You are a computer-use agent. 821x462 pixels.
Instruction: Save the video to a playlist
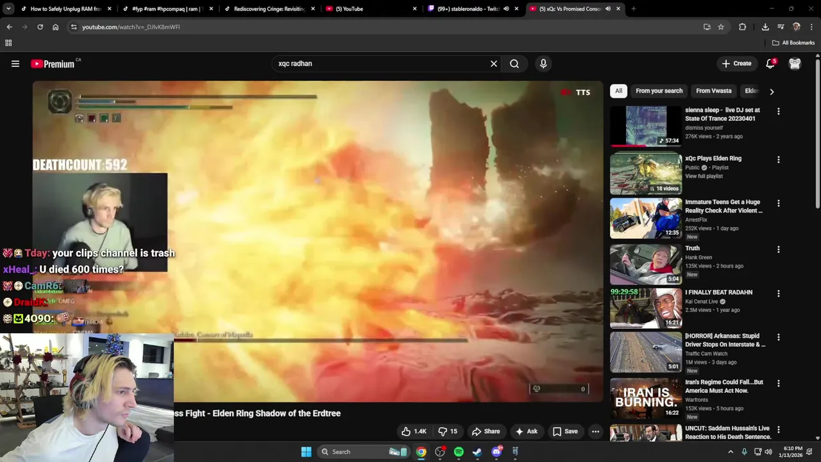click(x=565, y=431)
